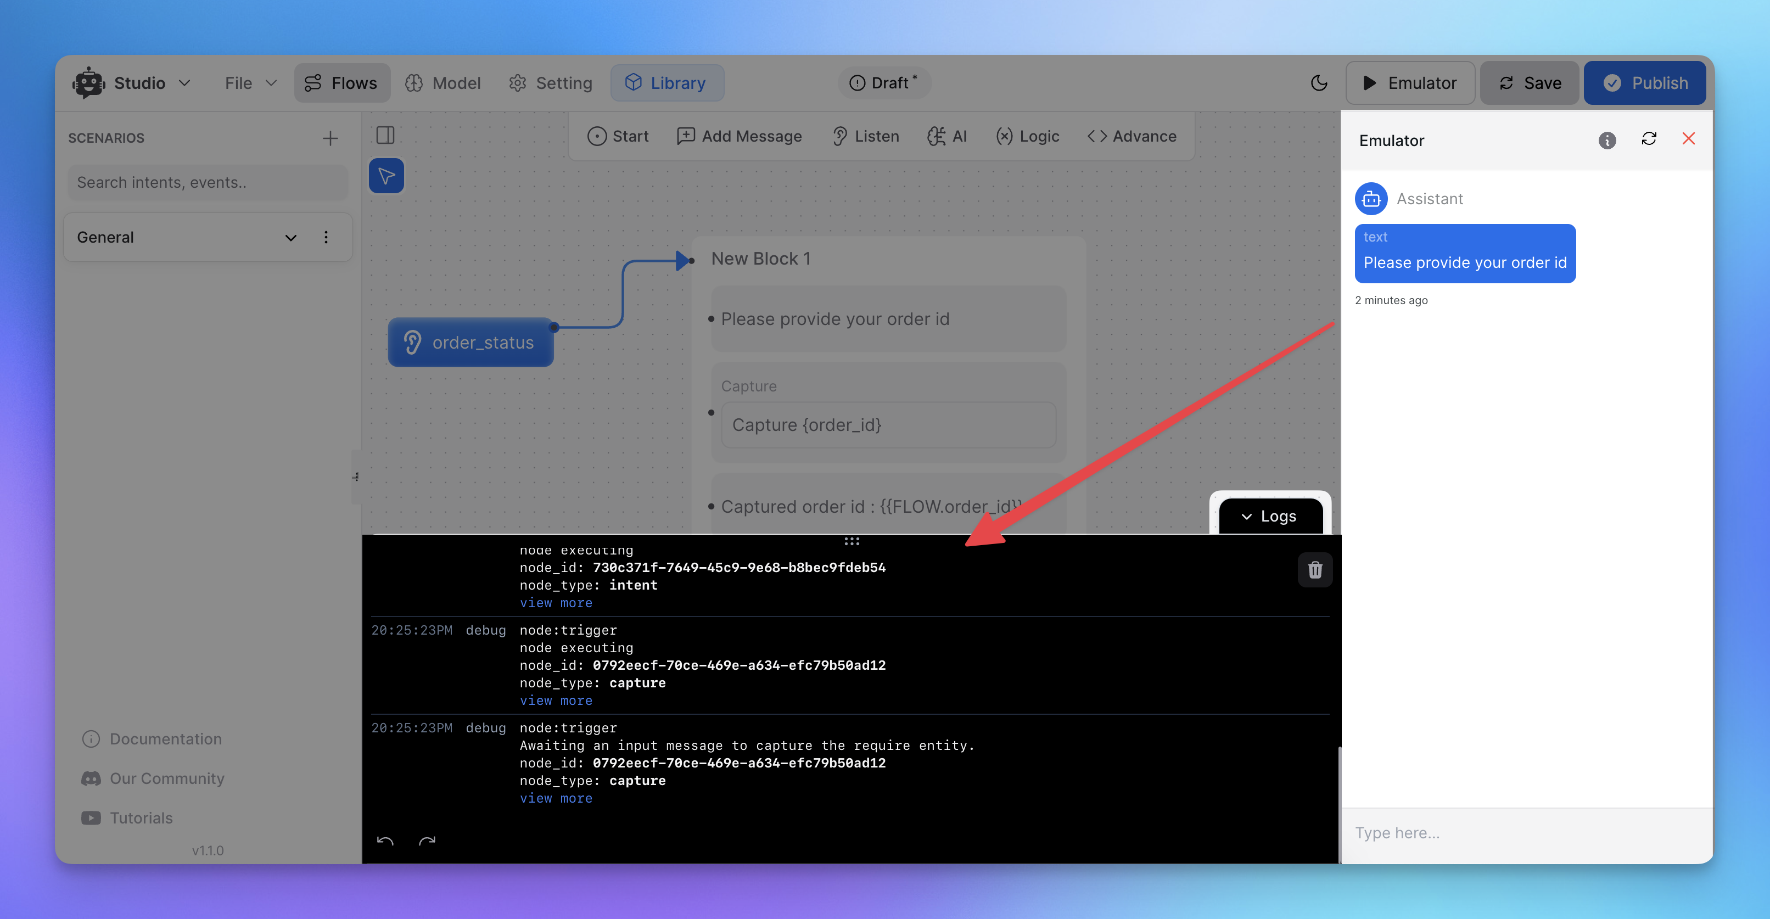Open the File menu
This screenshot has height=919, width=1770.
coord(251,83)
